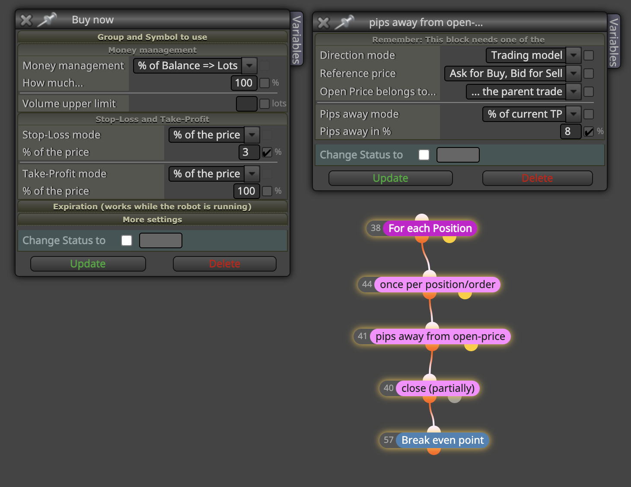Toggle the Open Price belongs to checkbox
Viewport: 631px width, 487px height.
[589, 92]
